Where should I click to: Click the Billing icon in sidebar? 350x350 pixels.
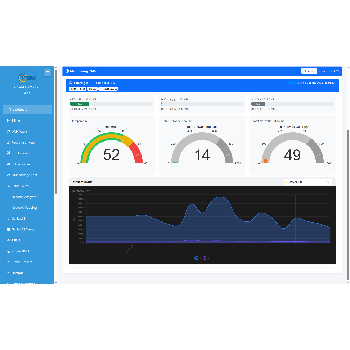pos(9,121)
